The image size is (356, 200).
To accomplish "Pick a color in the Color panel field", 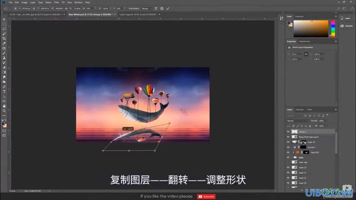I will (311, 29).
